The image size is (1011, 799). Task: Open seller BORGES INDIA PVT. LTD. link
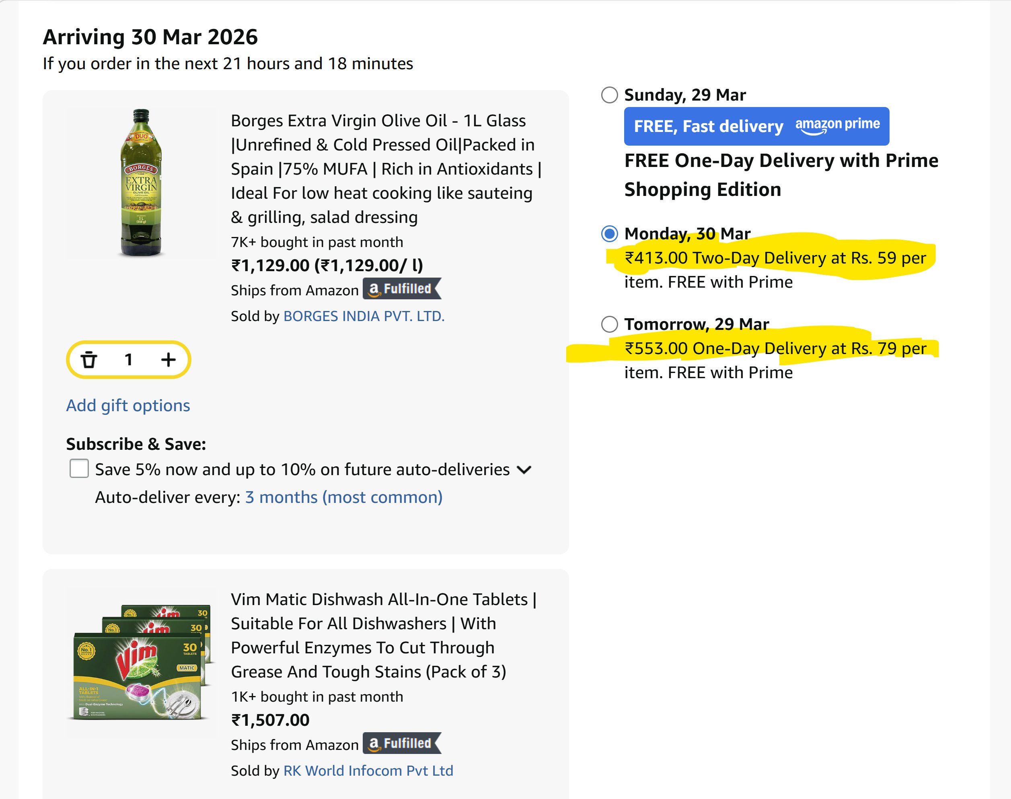(364, 316)
